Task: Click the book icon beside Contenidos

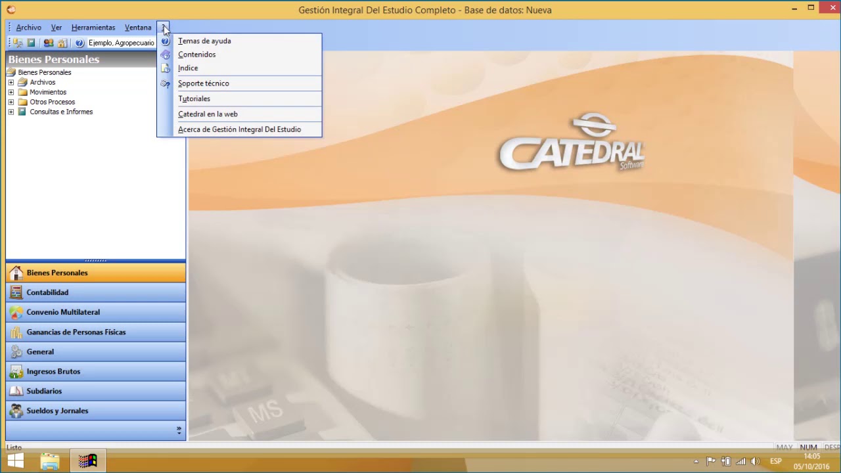Action: click(x=166, y=55)
